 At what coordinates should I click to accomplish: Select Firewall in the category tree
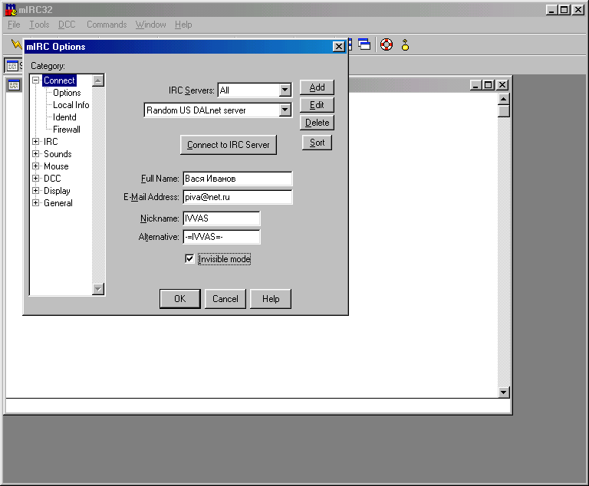click(67, 130)
